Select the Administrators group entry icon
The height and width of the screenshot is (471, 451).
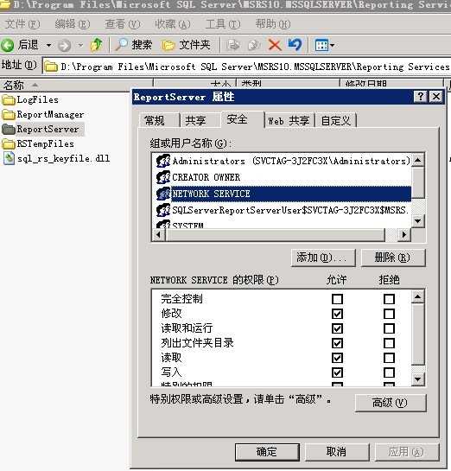click(x=163, y=161)
